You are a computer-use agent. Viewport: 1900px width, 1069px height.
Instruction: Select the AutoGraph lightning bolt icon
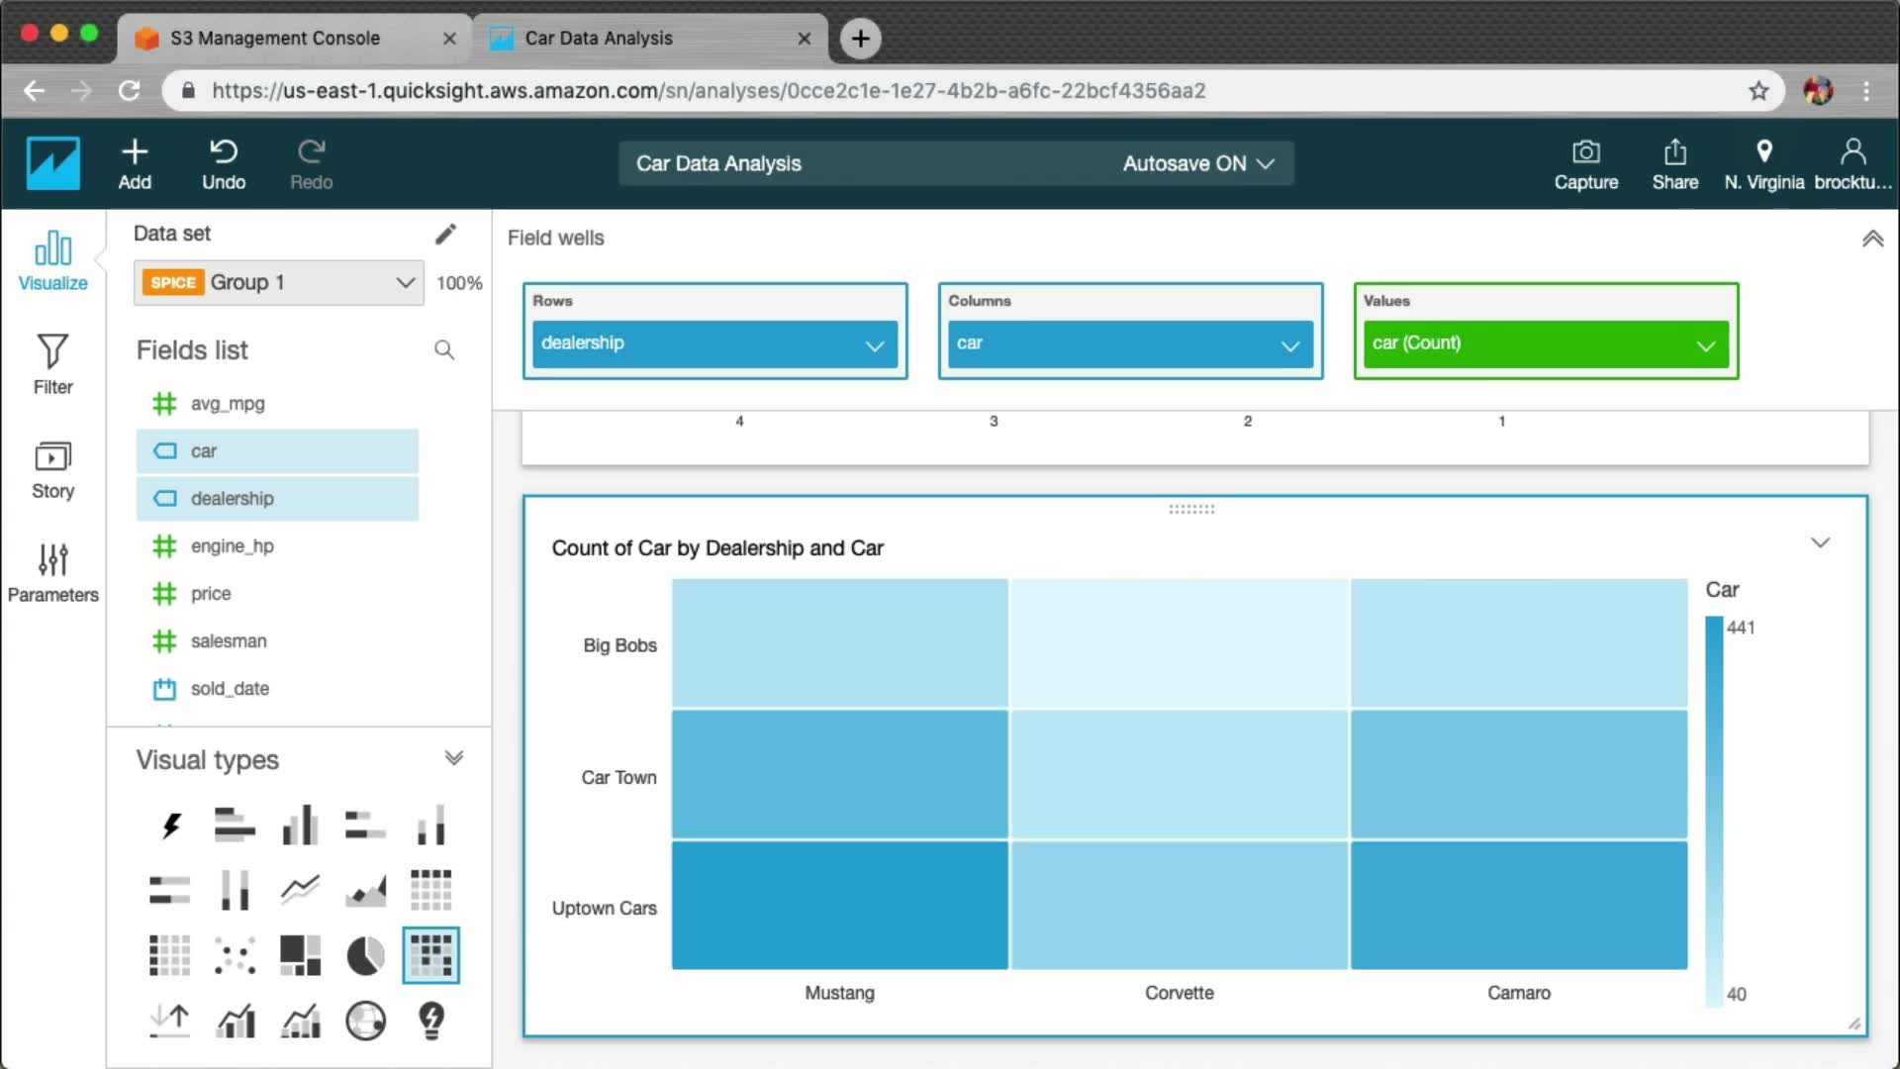(x=170, y=825)
